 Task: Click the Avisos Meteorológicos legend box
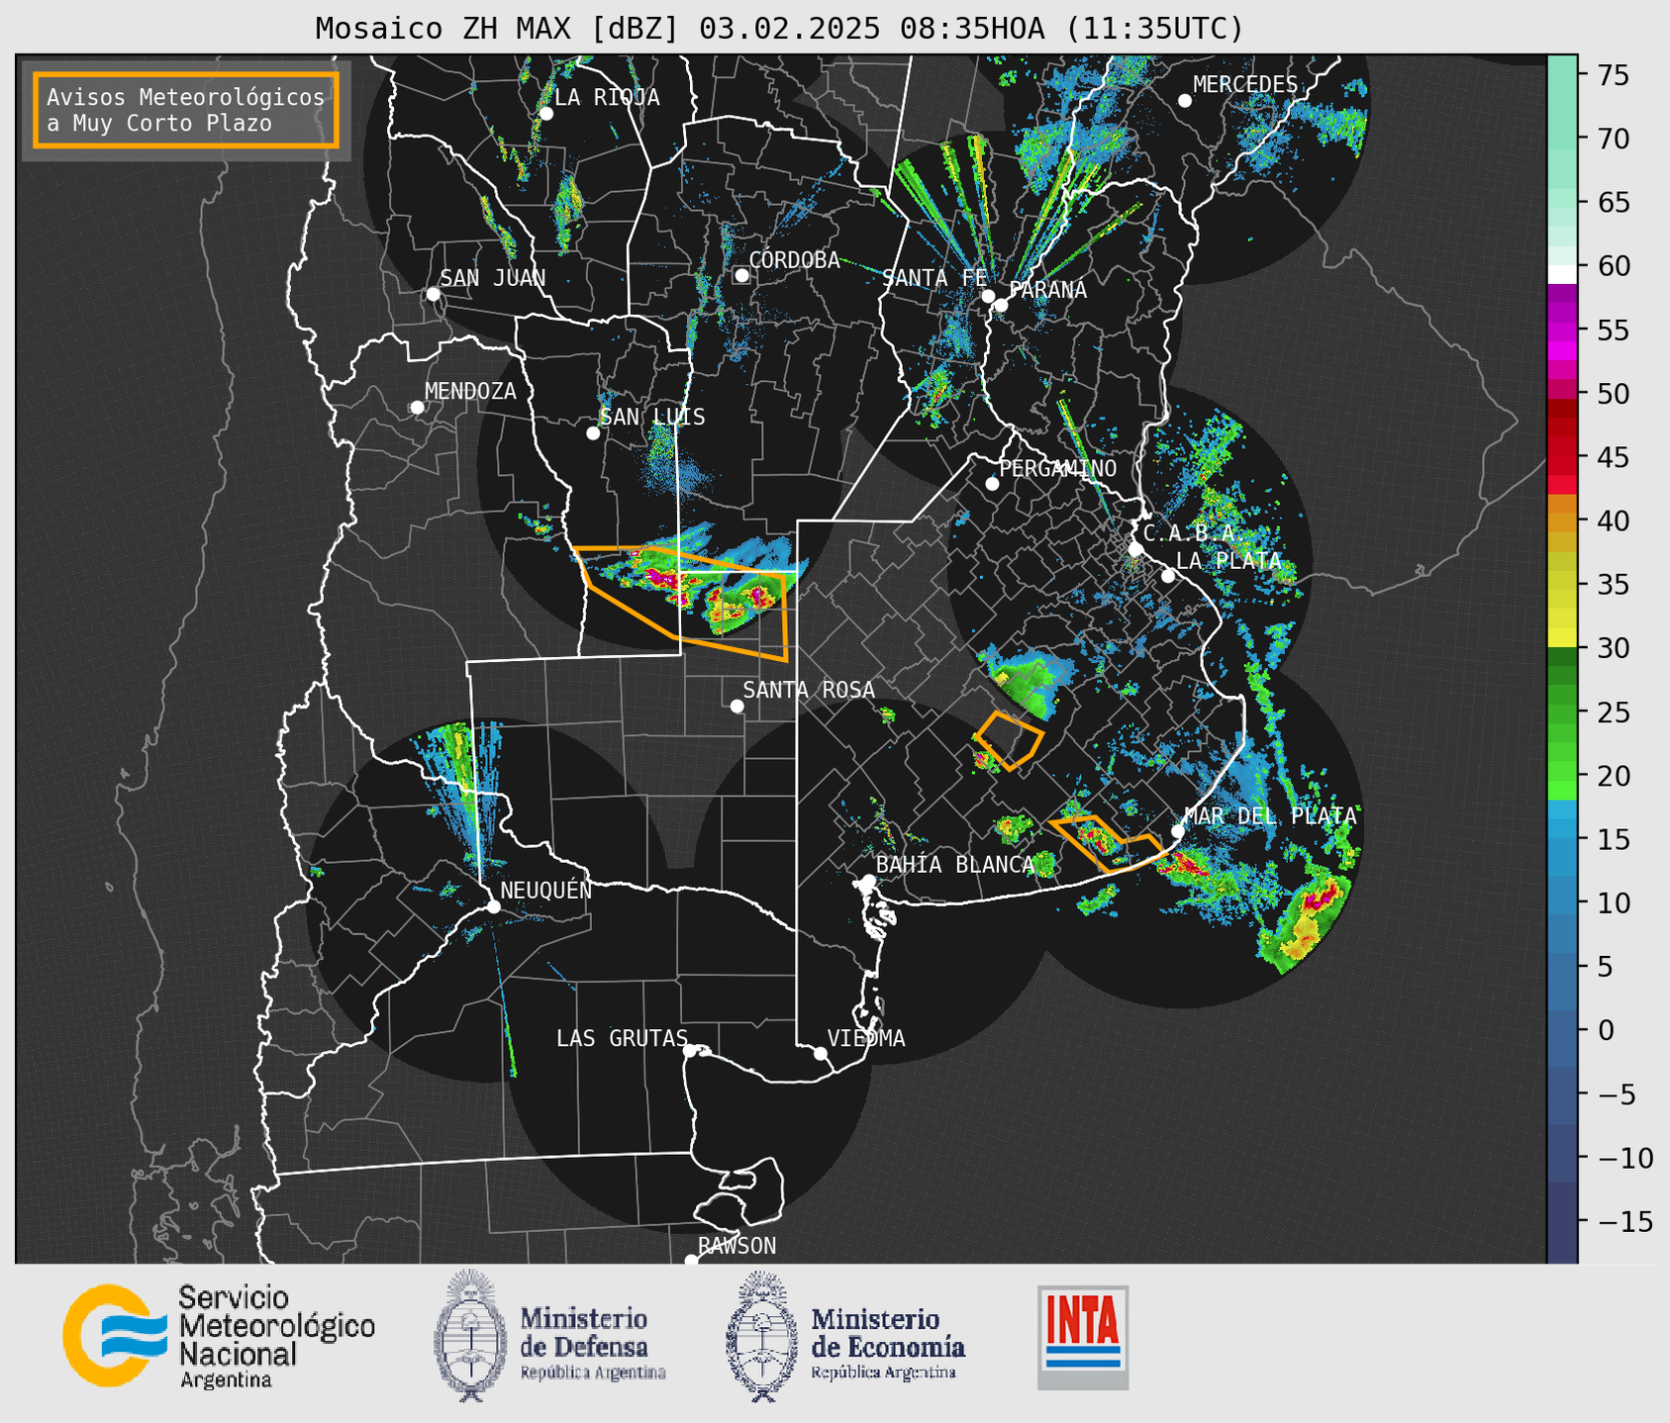(186, 110)
